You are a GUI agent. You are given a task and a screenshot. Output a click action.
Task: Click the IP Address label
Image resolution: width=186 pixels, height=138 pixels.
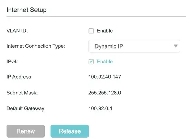[19, 77]
